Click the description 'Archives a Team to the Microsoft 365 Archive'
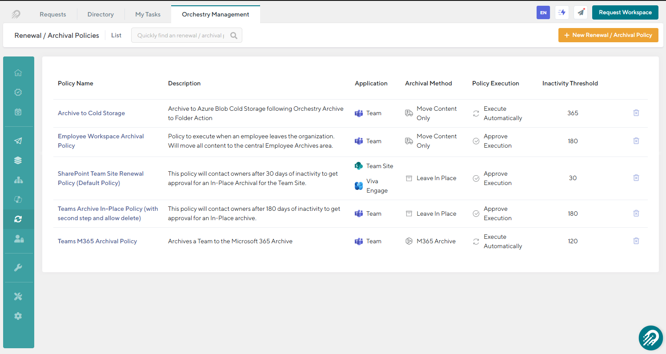Screen dimensions: 666x354 coord(230,241)
